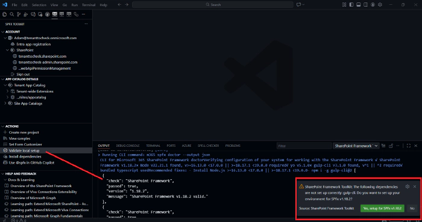Open the GitHub view icon in the activity bar

click(48, 14)
